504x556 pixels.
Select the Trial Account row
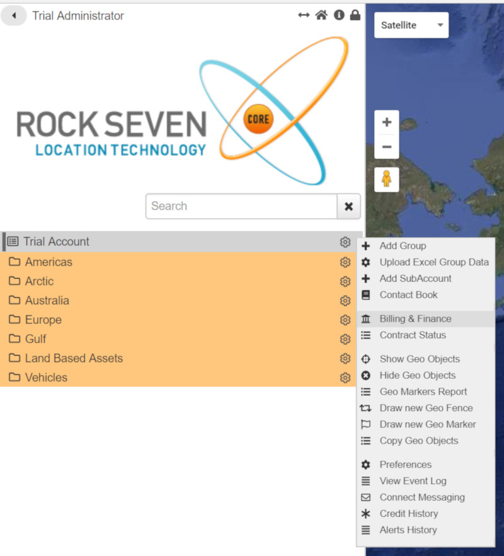[x=183, y=241]
